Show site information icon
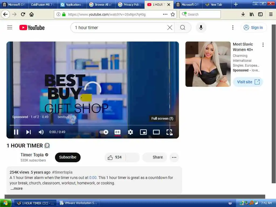 [58, 14]
